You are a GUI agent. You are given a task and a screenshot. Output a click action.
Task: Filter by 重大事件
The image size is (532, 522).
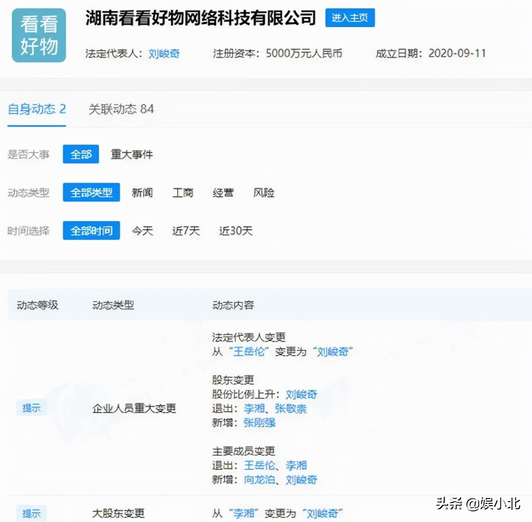click(x=131, y=154)
